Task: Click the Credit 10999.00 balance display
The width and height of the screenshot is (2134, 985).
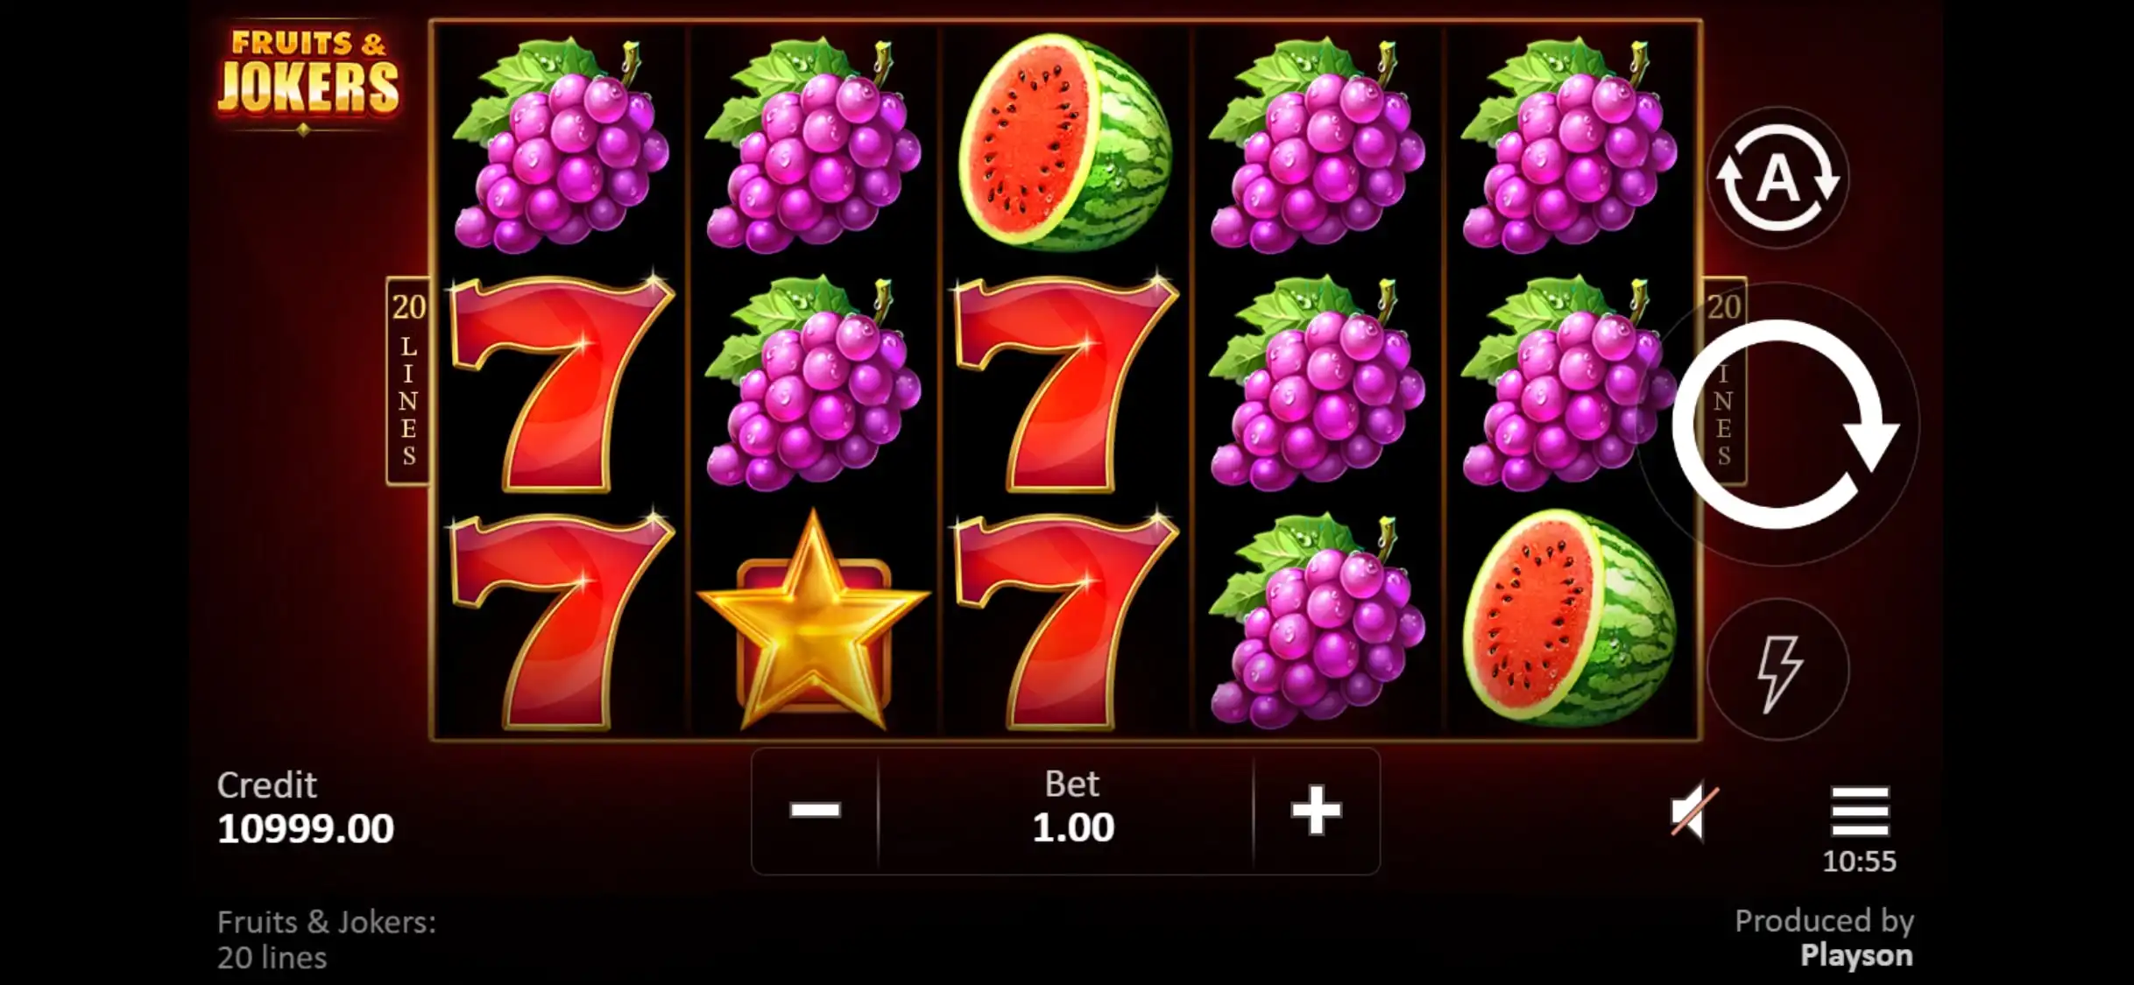Action: 306,807
